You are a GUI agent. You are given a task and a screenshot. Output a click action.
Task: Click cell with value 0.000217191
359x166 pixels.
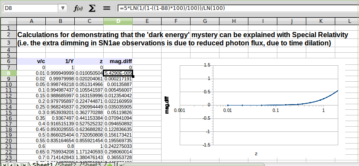118,79
